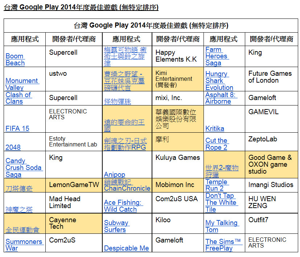This screenshot has width=300, height=257.
Task: Open the Despicable Me link
Action: (x=127, y=248)
